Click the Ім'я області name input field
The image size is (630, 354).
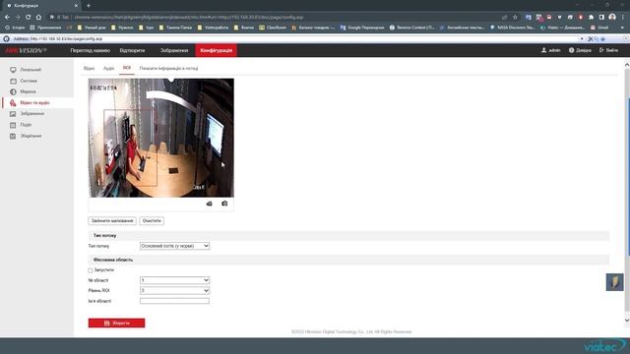click(174, 301)
